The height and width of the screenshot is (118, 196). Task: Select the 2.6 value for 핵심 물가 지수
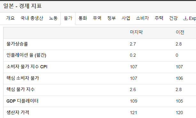[x=133, y=90]
